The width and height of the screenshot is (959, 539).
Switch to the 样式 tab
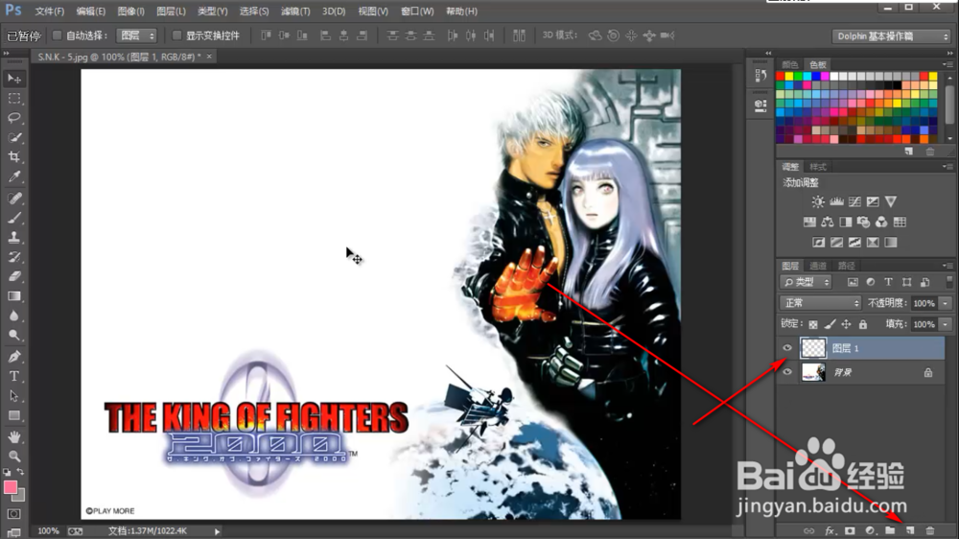(x=818, y=167)
